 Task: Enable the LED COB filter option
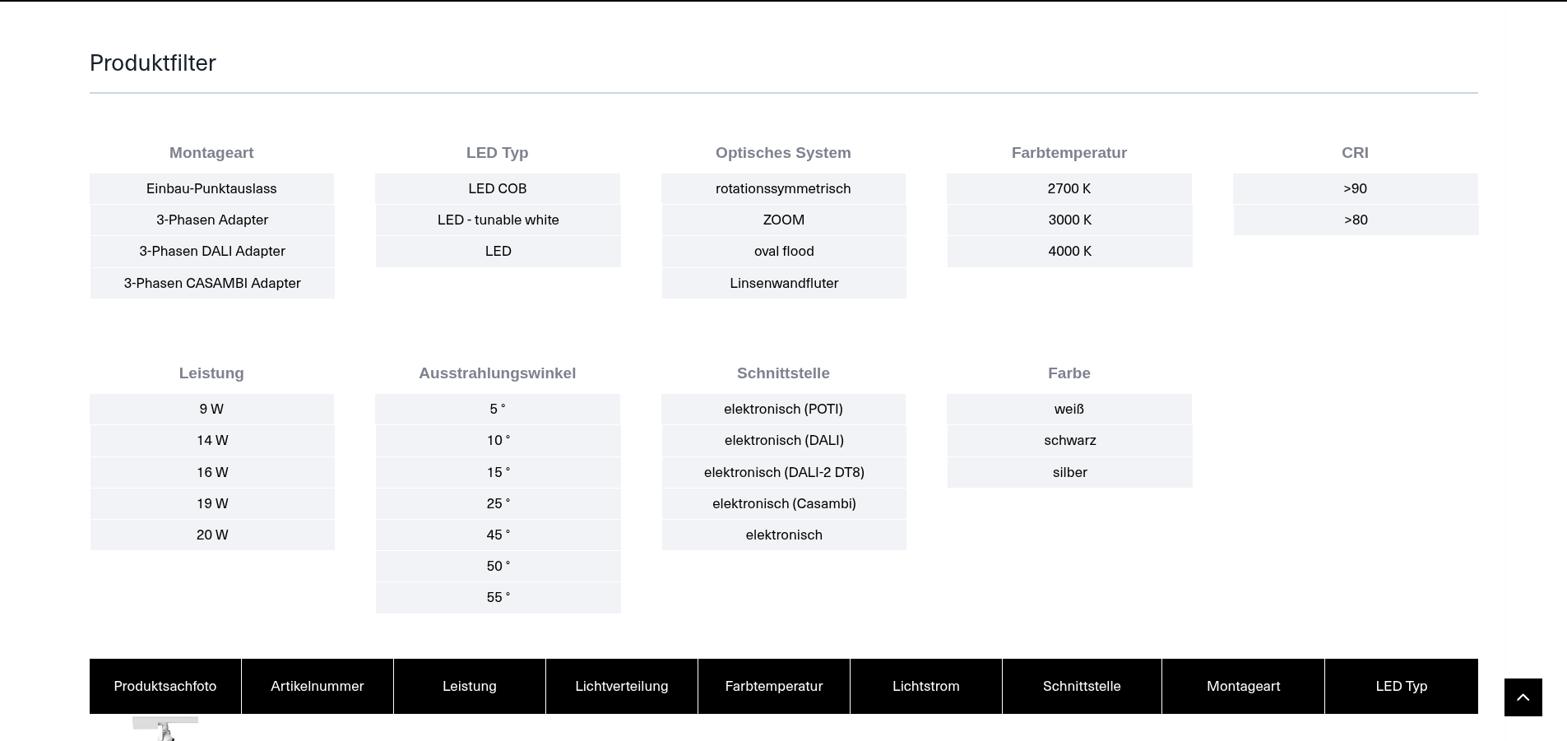tap(497, 189)
